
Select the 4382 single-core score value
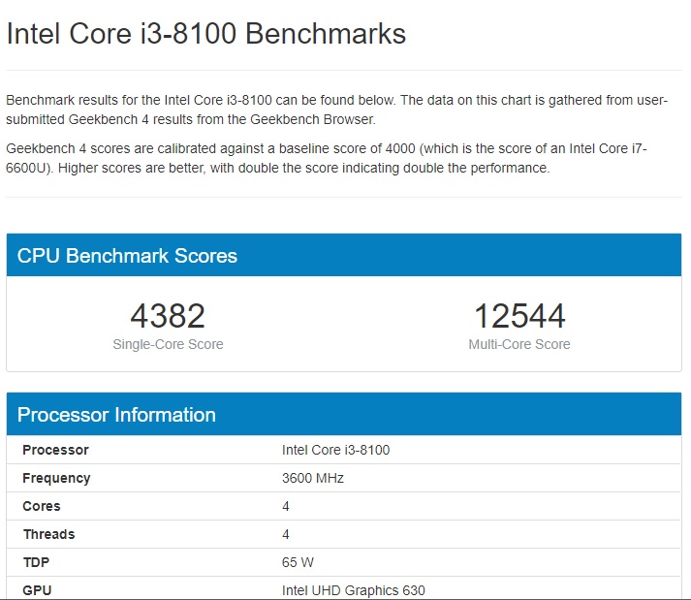(168, 316)
